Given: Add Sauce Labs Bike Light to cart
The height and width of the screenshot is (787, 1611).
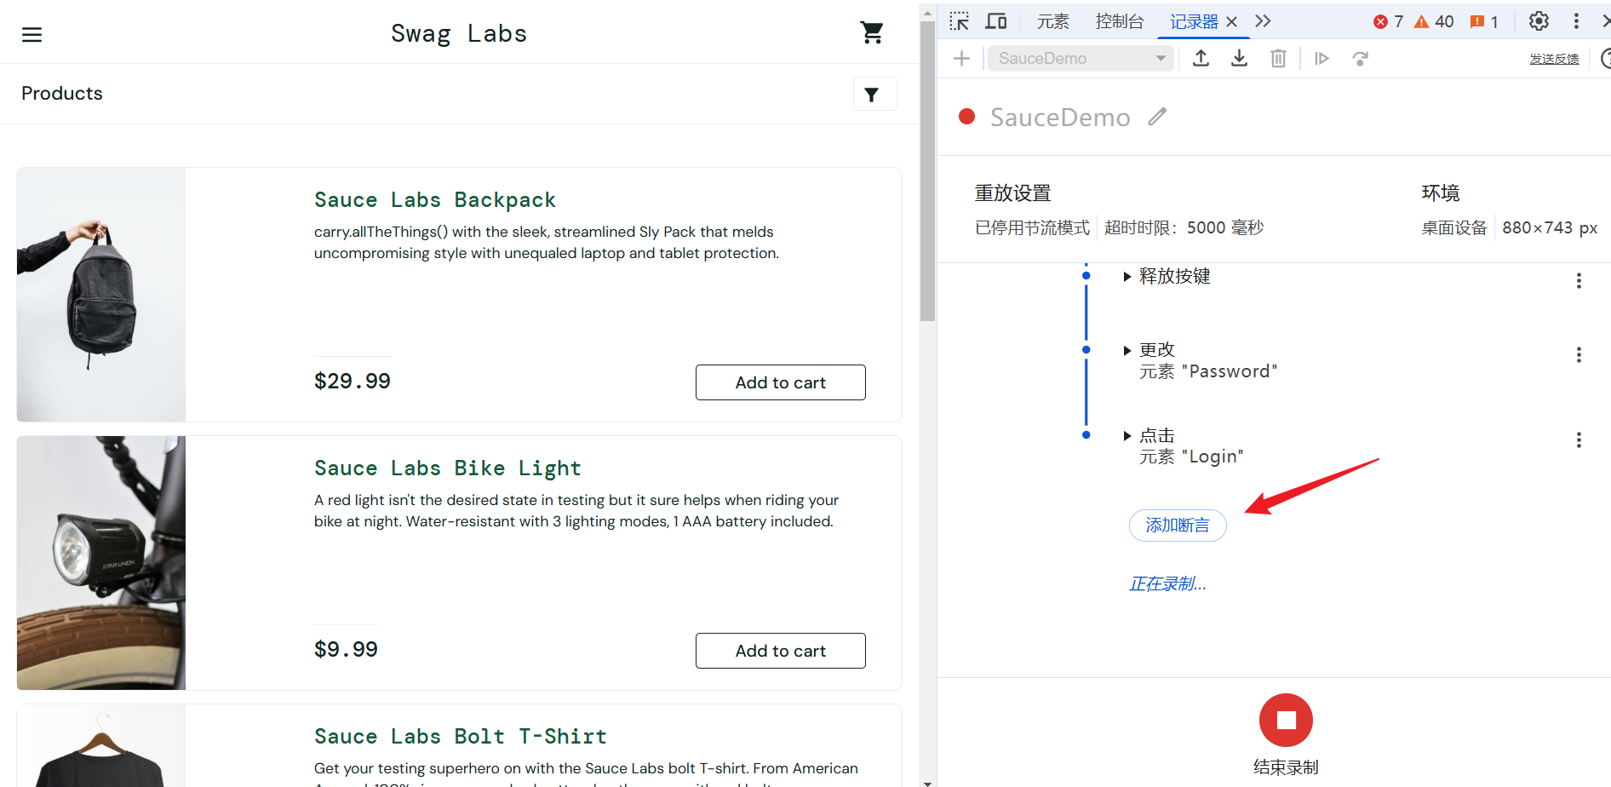Looking at the screenshot, I should click(x=781, y=651).
